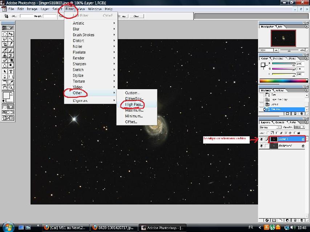Image resolution: width=310 pixels, height=232 pixels.
Task: Open Layers panel flyout menu arrow
Action: 307,122
